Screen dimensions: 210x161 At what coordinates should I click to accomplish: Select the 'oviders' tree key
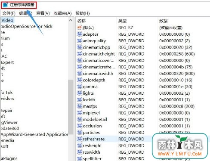pos(7,99)
